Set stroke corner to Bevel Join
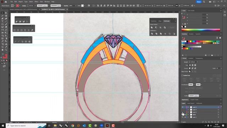This screenshot has height=128, width=227. coord(195,68)
